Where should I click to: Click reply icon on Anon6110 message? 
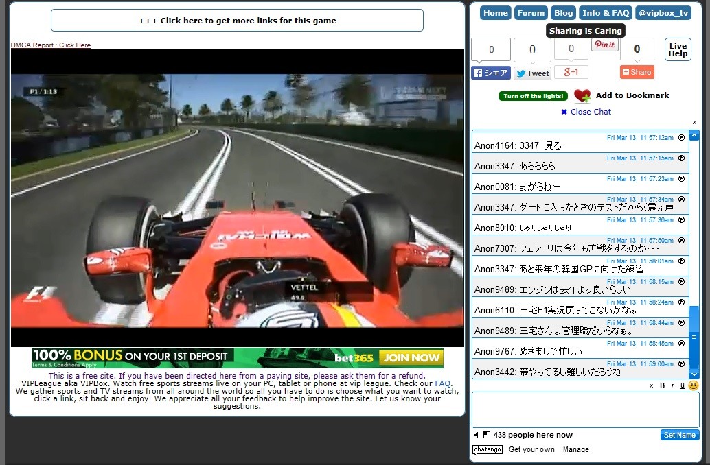pyautogui.click(x=681, y=302)
